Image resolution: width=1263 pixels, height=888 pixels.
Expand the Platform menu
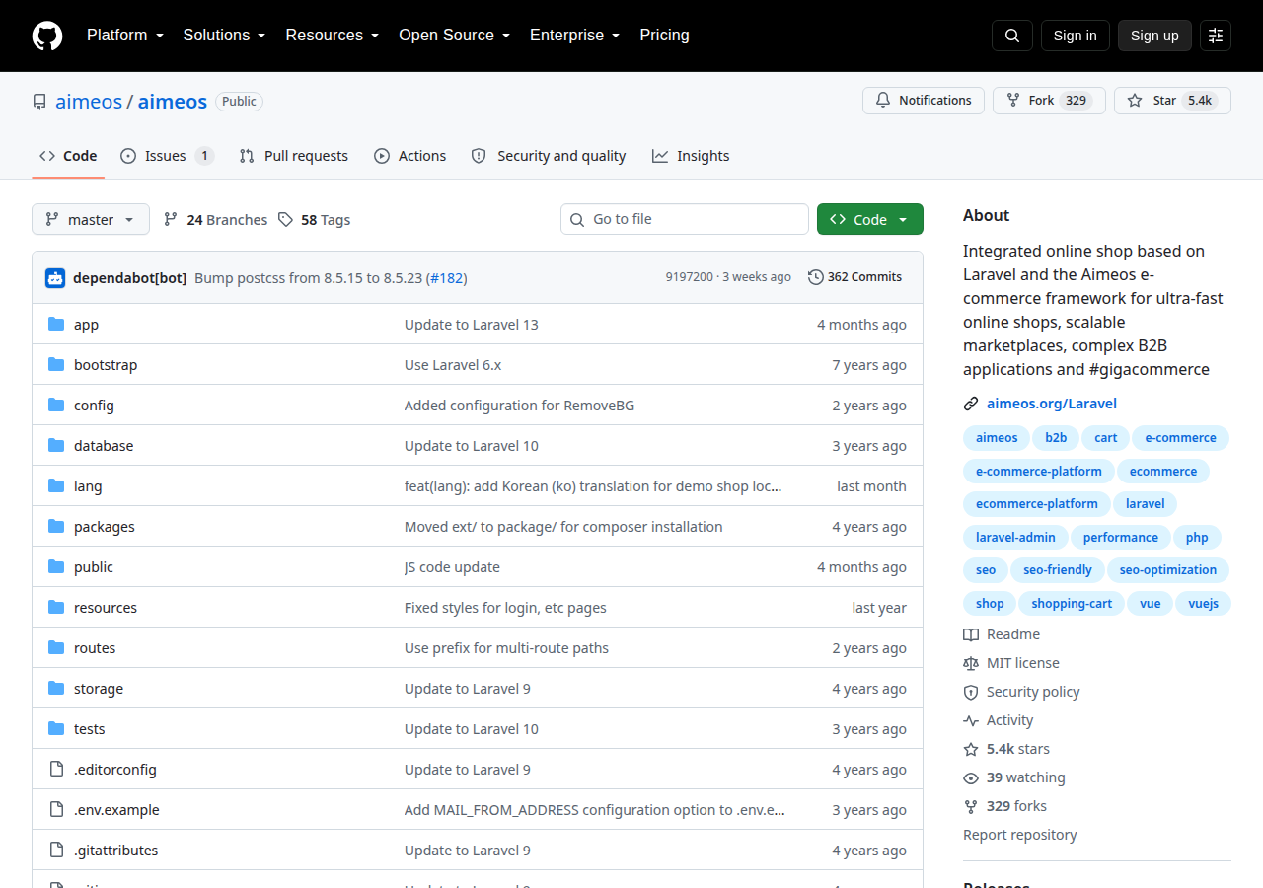127,36
